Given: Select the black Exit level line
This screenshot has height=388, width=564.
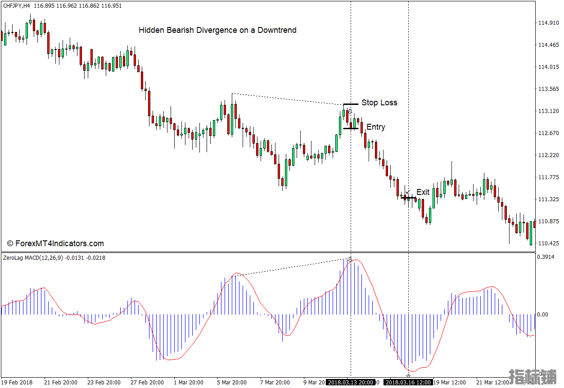Looking at the screenshot, I should point(409,198).
